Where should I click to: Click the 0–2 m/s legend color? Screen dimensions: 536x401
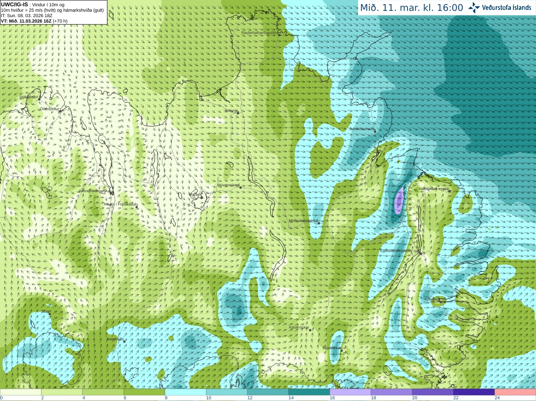[x=21, y=392]
